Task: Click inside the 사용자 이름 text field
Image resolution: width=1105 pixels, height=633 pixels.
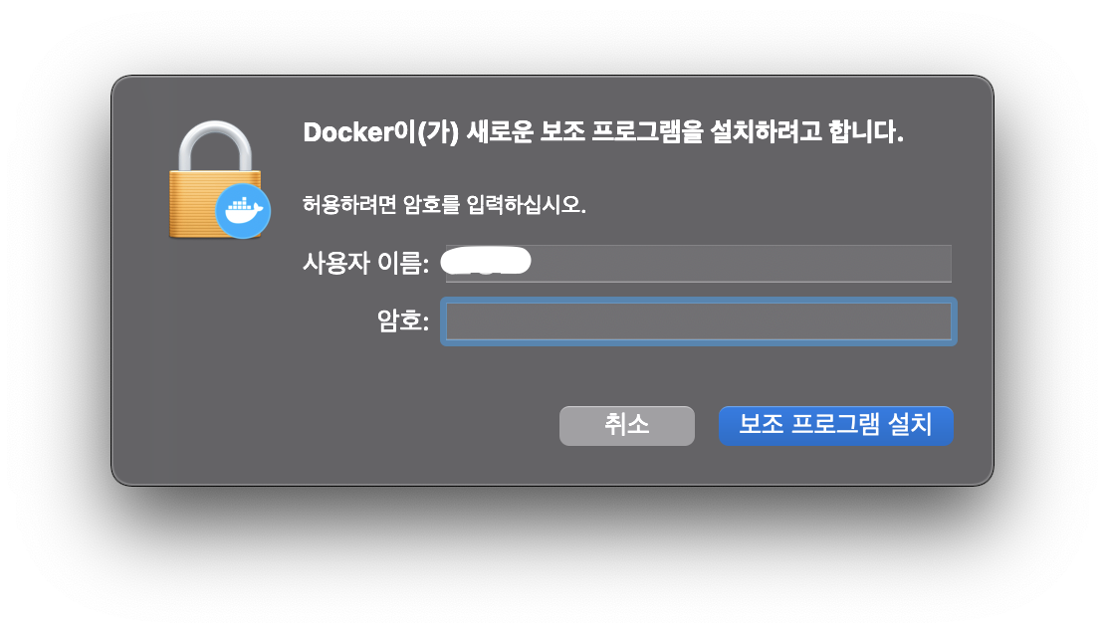Action: pos(699,264)
